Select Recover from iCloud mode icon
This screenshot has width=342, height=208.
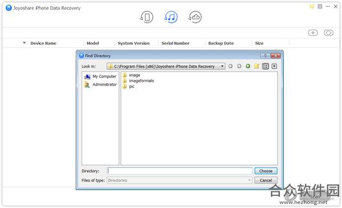point(195,17)
